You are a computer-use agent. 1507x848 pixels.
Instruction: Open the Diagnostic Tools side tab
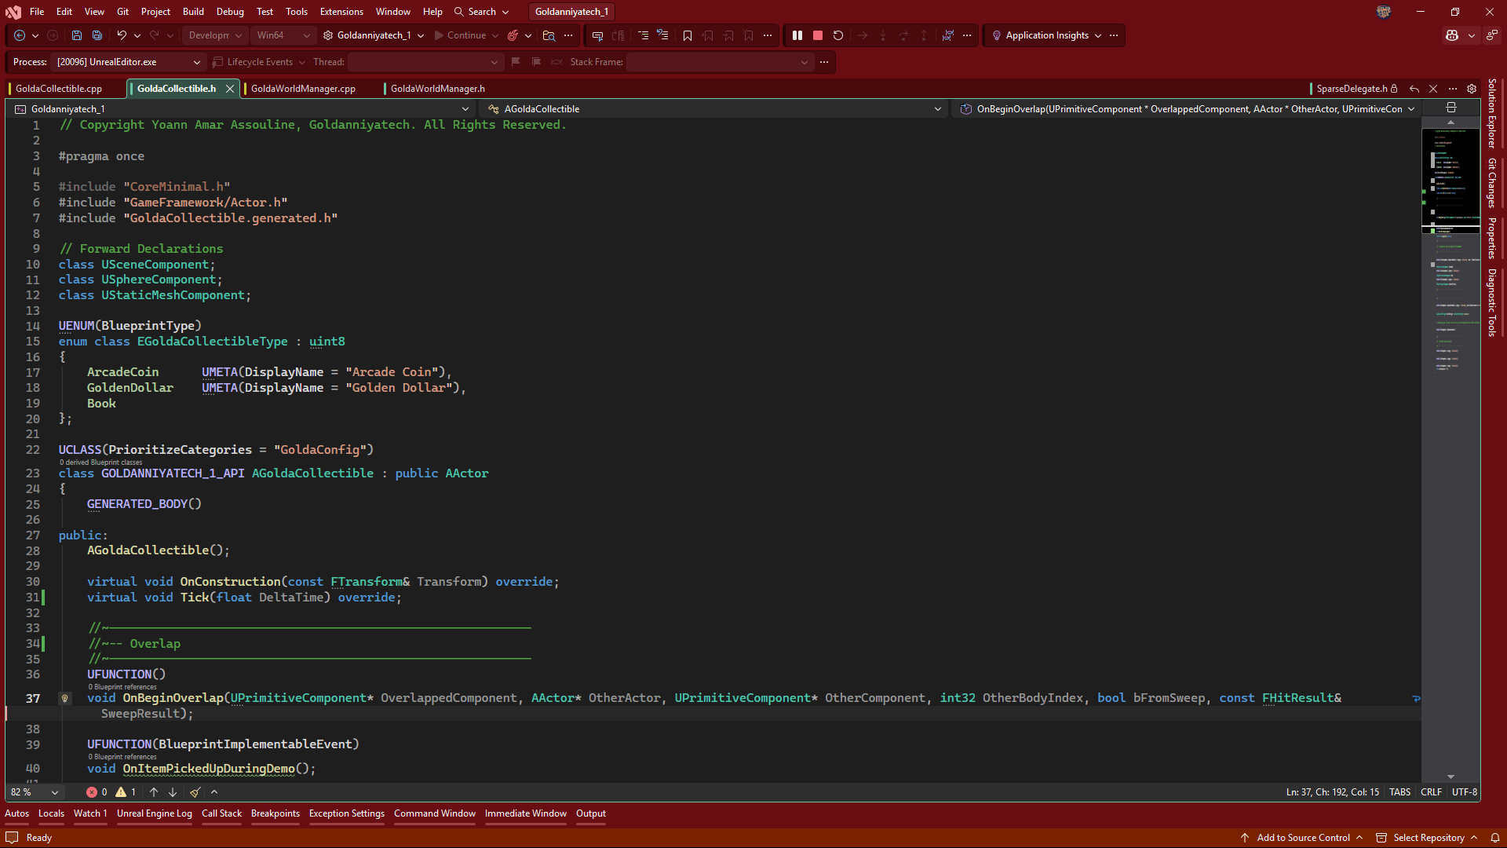1492,302
